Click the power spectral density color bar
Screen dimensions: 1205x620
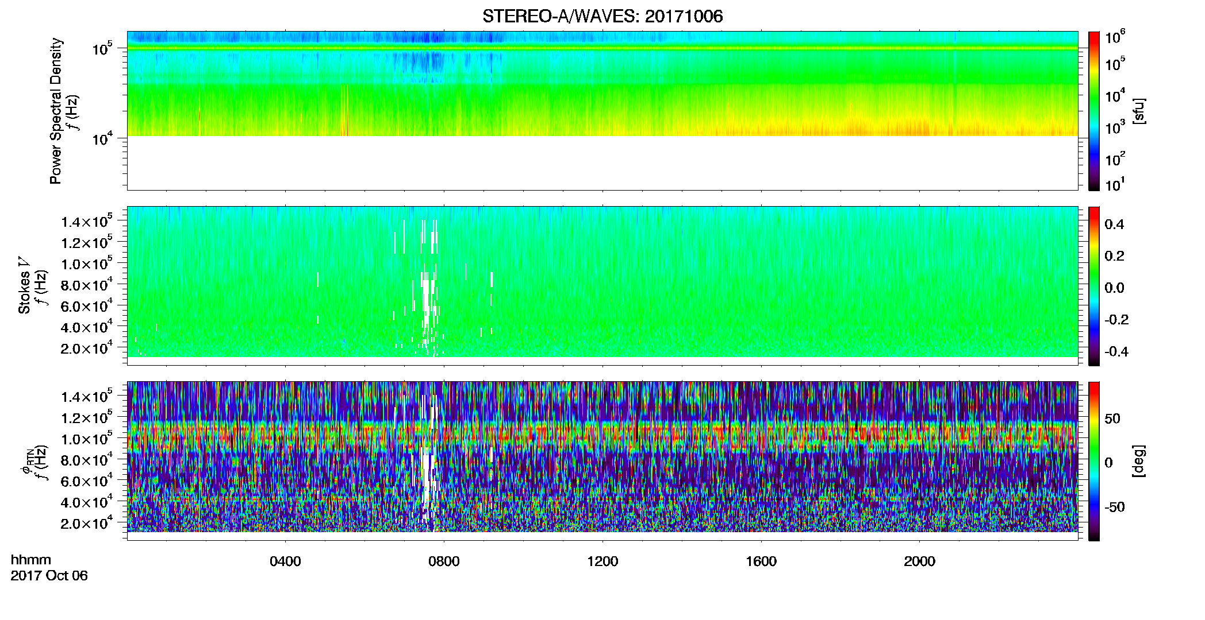1094,111
